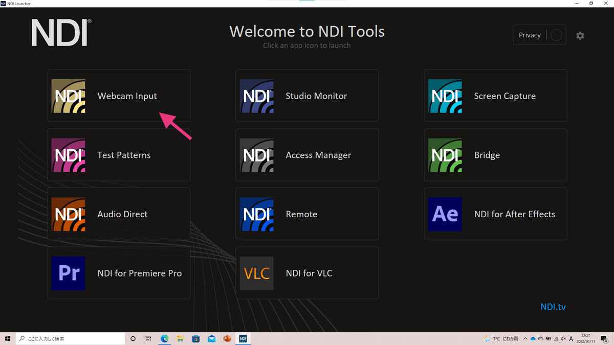Launch the Test Patterns app icon
Viewport: 614px width, 345px height.
(x=69, y=155)
